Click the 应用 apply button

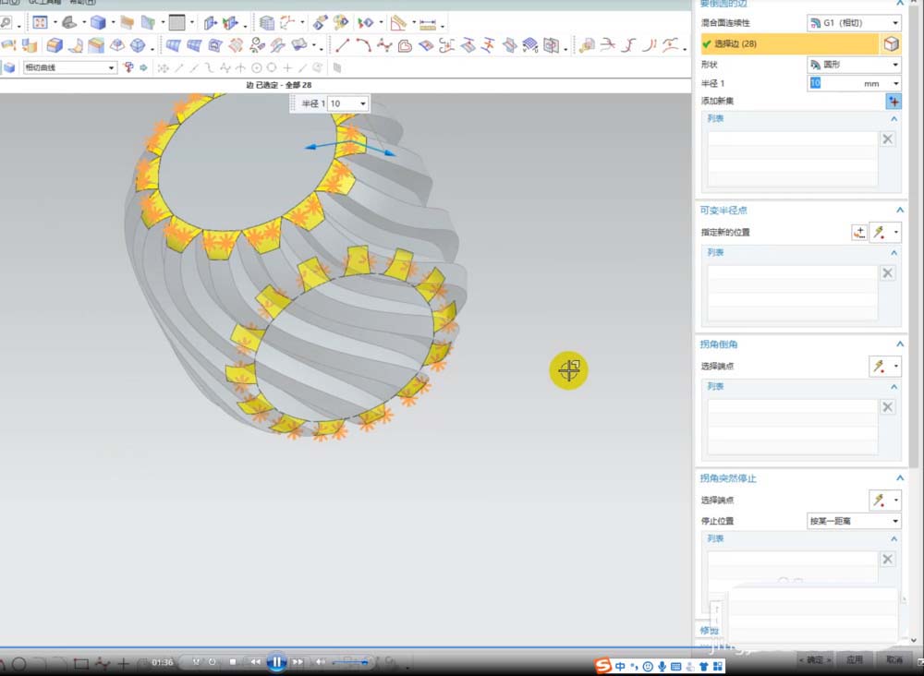coord(855,660)
